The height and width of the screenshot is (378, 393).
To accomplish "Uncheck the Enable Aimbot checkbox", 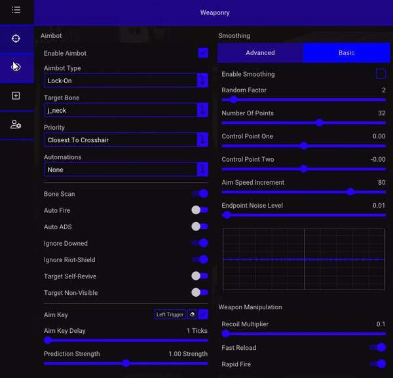I will pyautogui.click(x=203, y=53).
